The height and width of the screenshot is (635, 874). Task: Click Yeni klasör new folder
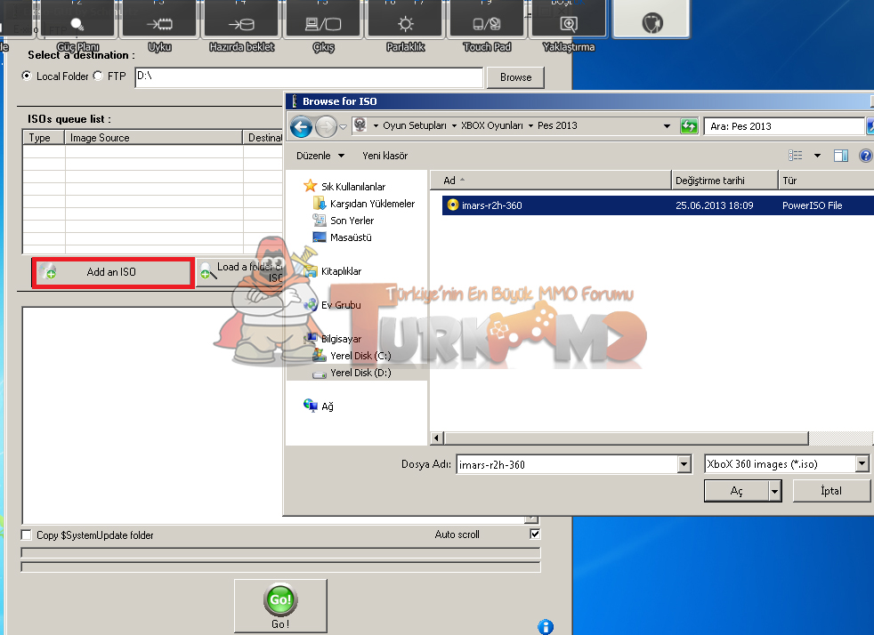coord(384,156)
